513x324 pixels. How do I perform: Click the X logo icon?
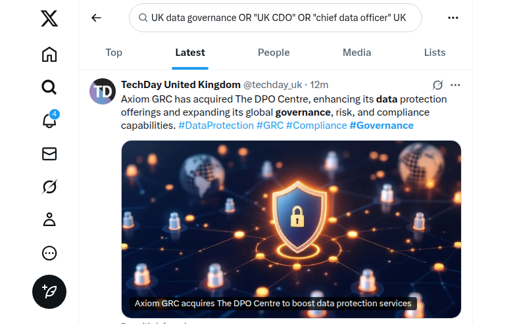[x=49, y=18]
